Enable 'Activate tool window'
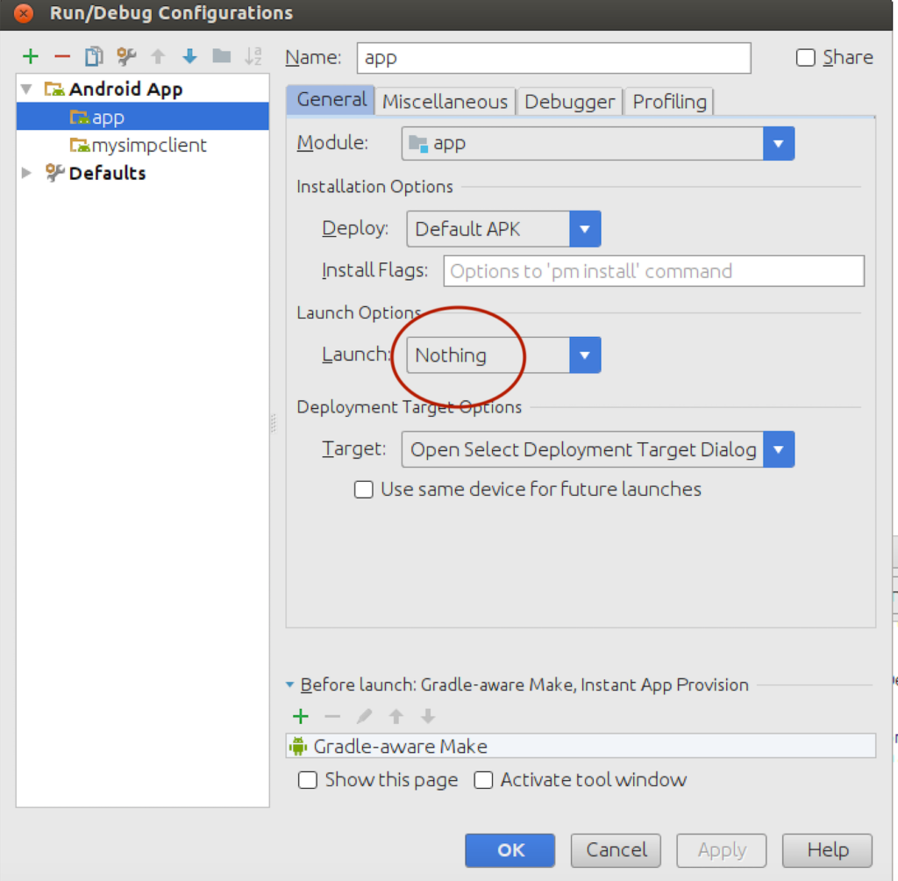This screenshot has height=881, width=898. click(484, 779)
